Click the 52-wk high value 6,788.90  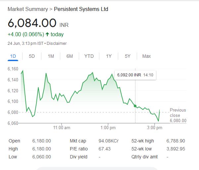[x=176, y=141]
